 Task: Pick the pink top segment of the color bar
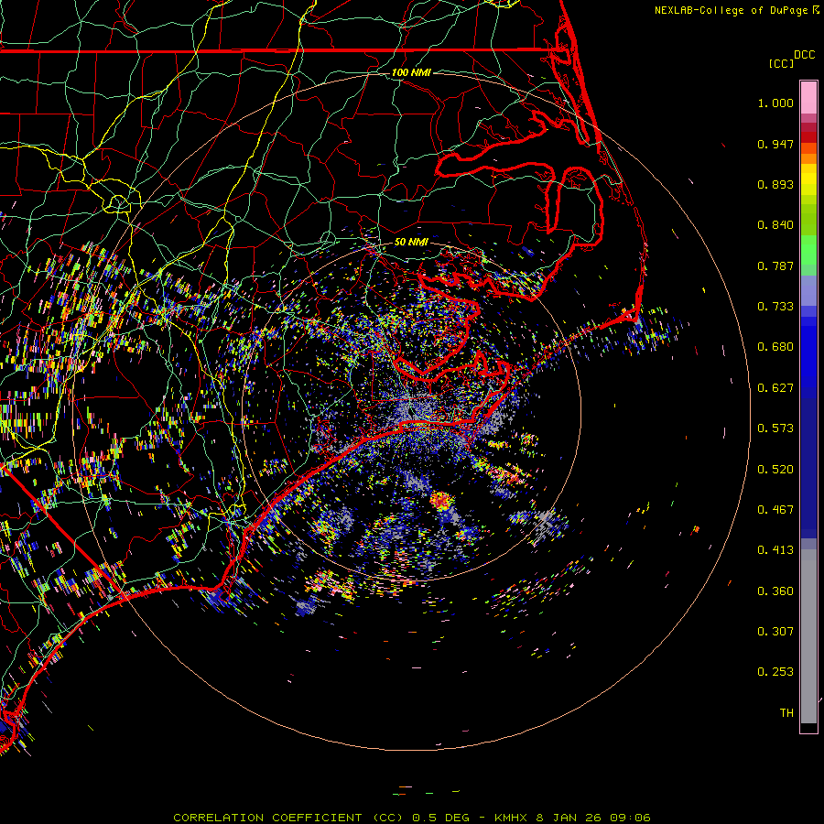808,97
